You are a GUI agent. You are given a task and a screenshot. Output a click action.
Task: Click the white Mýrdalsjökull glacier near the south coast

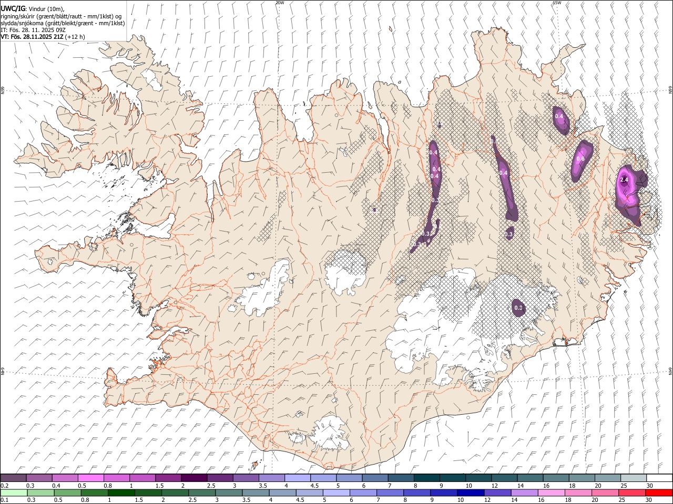pyautogui.click(x=330, y=433)
